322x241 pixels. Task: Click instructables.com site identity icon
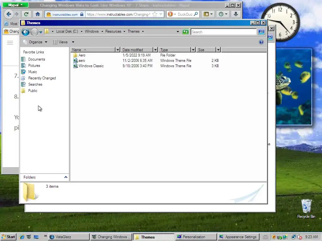(x=49, y=14)
